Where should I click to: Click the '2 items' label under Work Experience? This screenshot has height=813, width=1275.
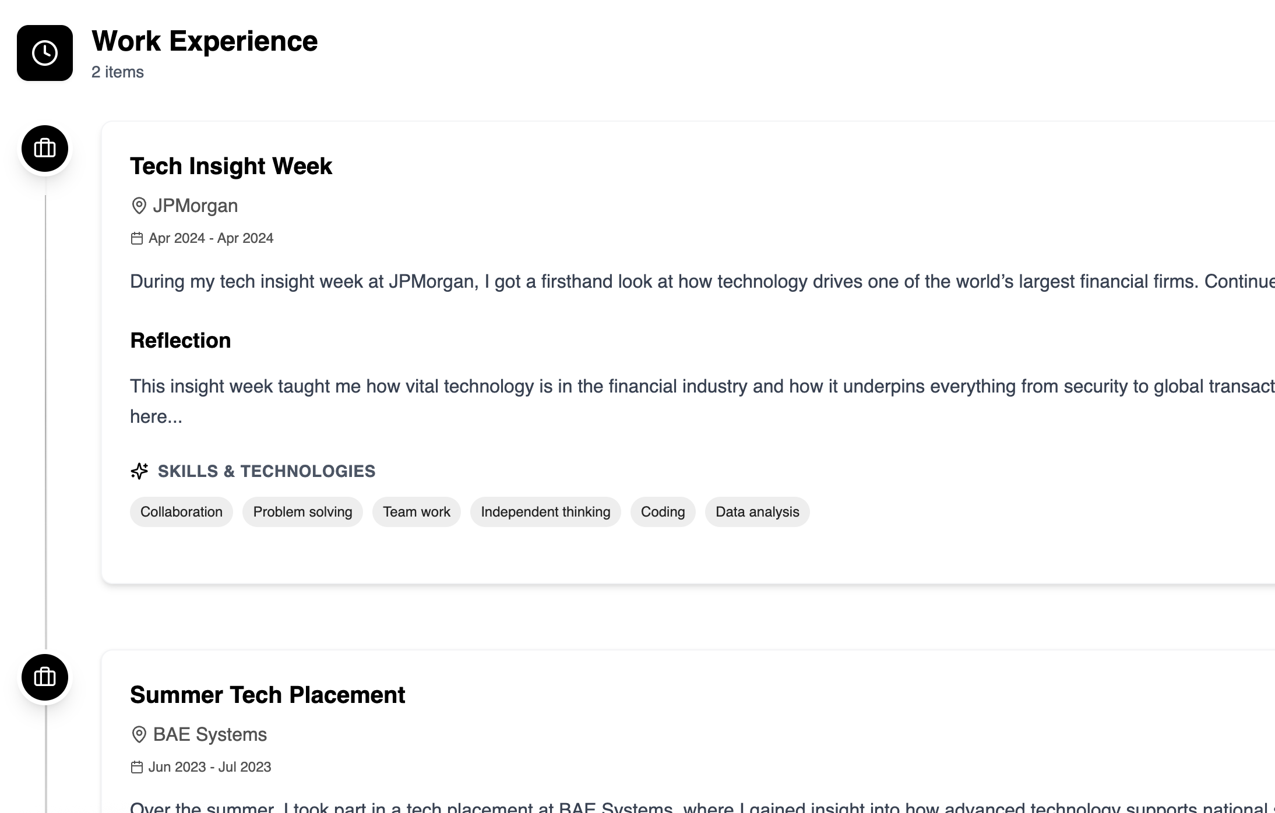116,72
